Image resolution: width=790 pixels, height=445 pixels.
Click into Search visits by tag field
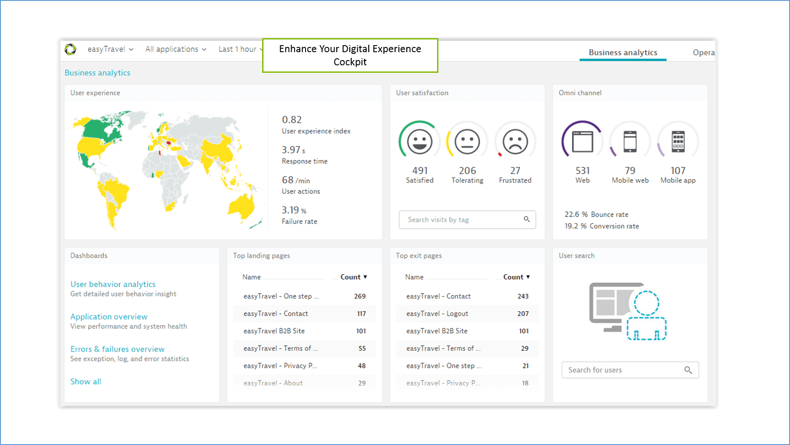[x=467, y=220]
